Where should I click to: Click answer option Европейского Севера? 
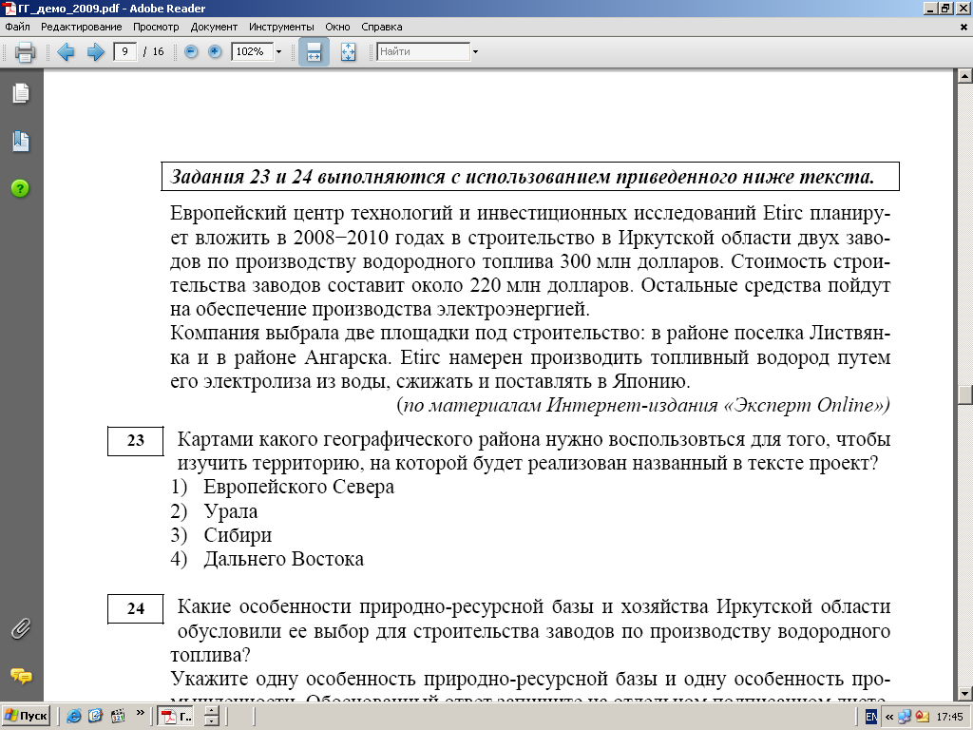pos(299,487)
